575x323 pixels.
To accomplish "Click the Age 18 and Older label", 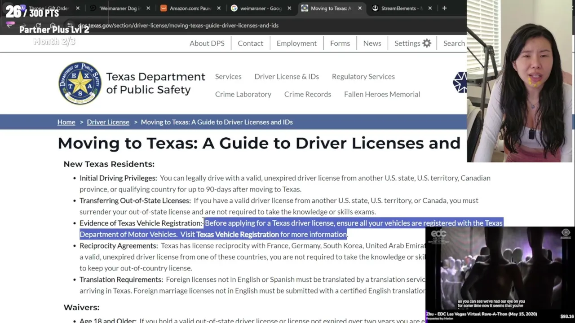I will click(108, 320).
